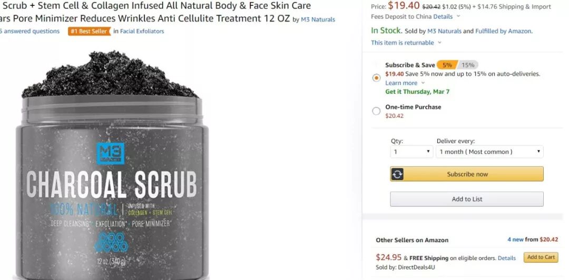The height and width of the screenshot is (280, 569).
Task: Select the One-time Purchase radio option
Action: [376, 111]
